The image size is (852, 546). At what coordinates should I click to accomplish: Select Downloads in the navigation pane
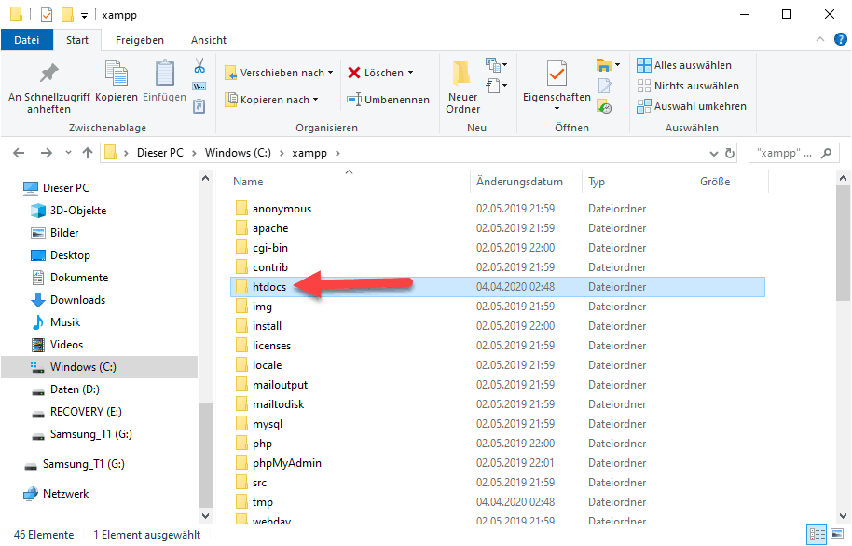77,300
